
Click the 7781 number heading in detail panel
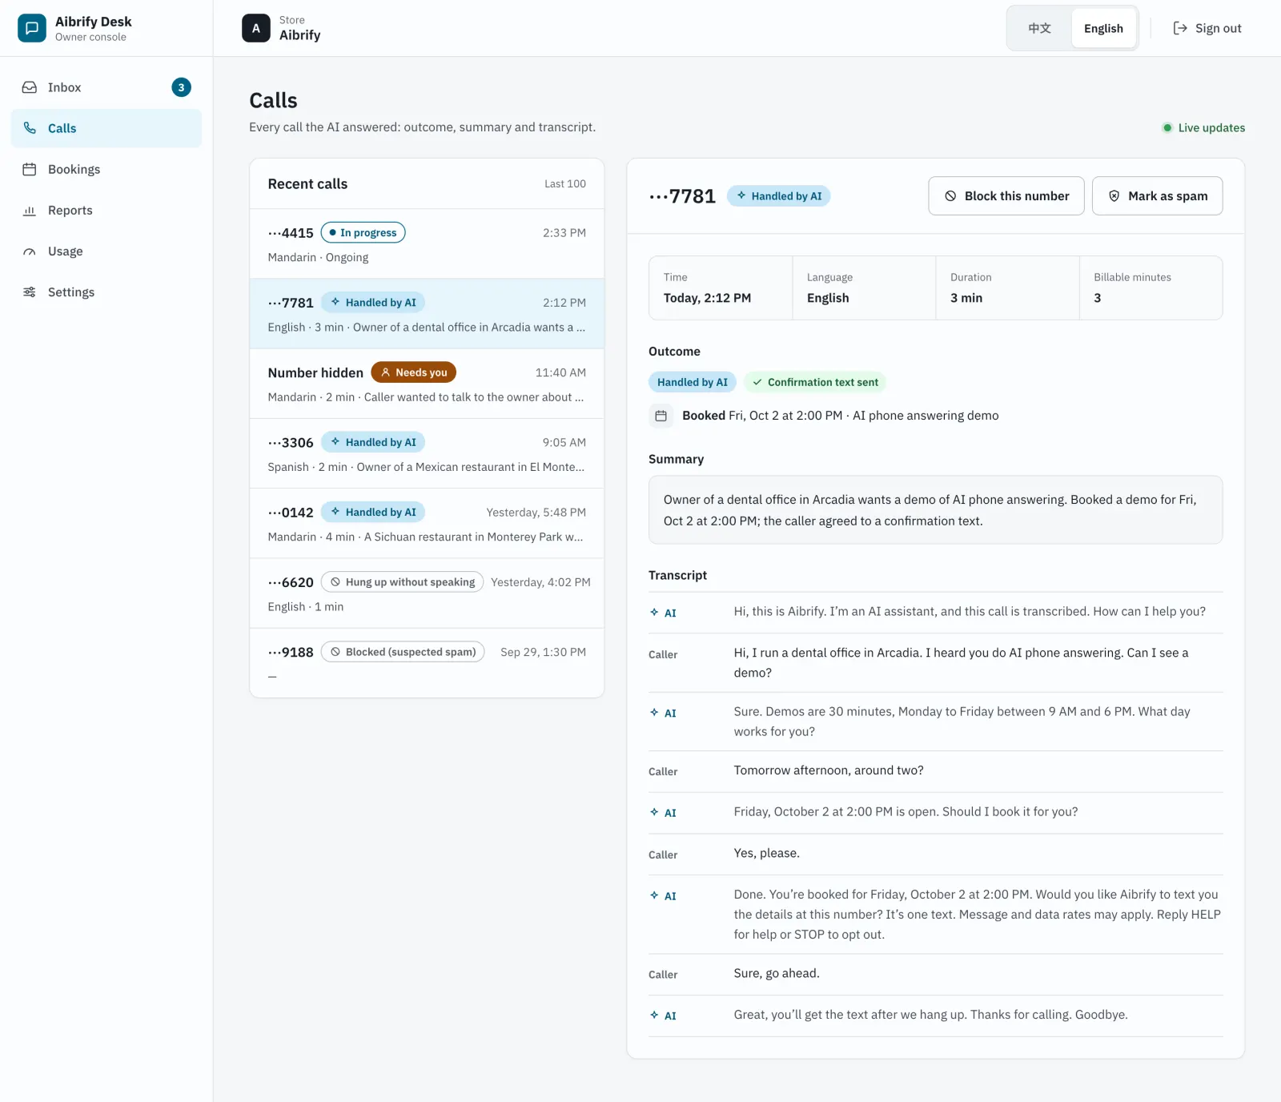[682, 196]
